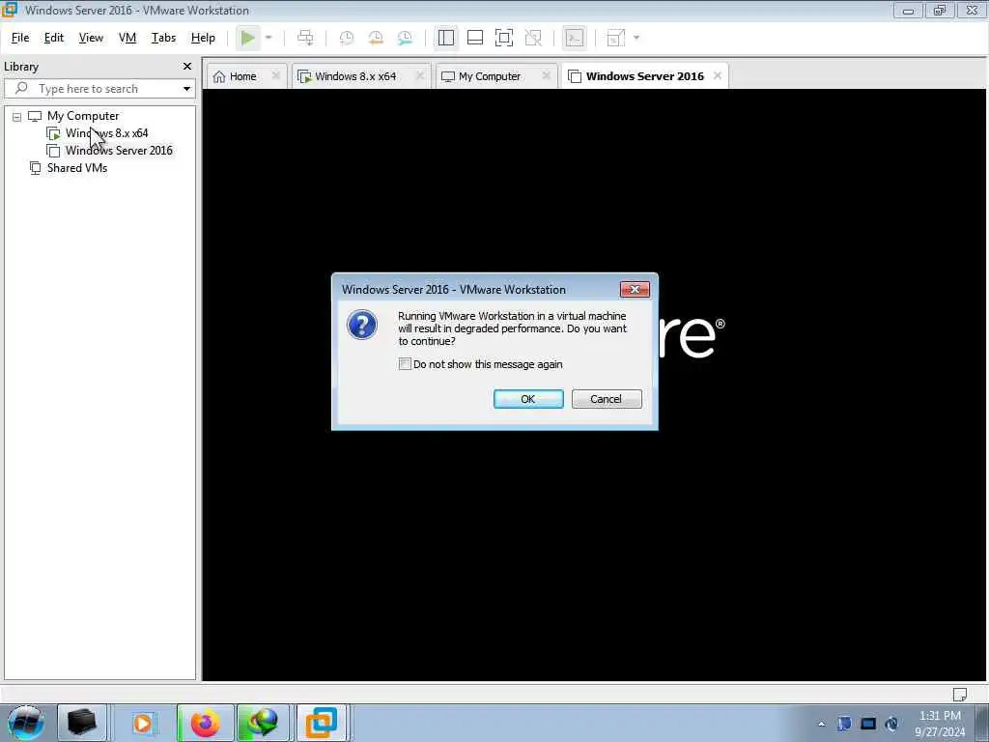
Task: Switch to the My Computer tab
Action: point(489,76)
